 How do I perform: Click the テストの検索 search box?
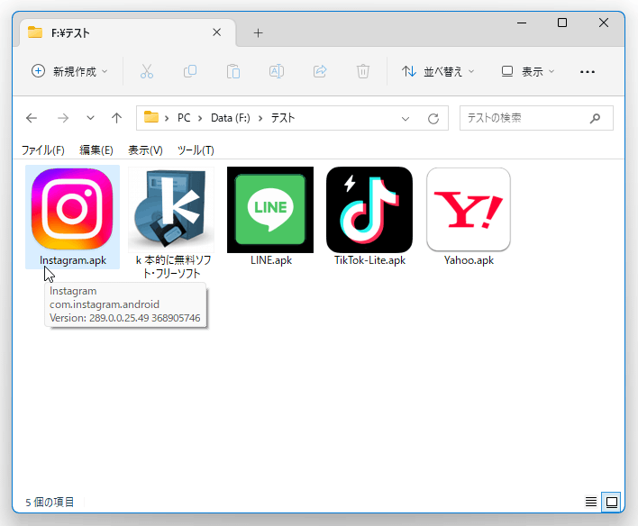point(536,118)
